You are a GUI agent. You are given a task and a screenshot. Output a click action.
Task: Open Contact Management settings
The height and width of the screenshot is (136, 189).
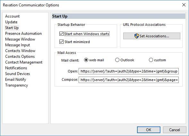point(24,62)
